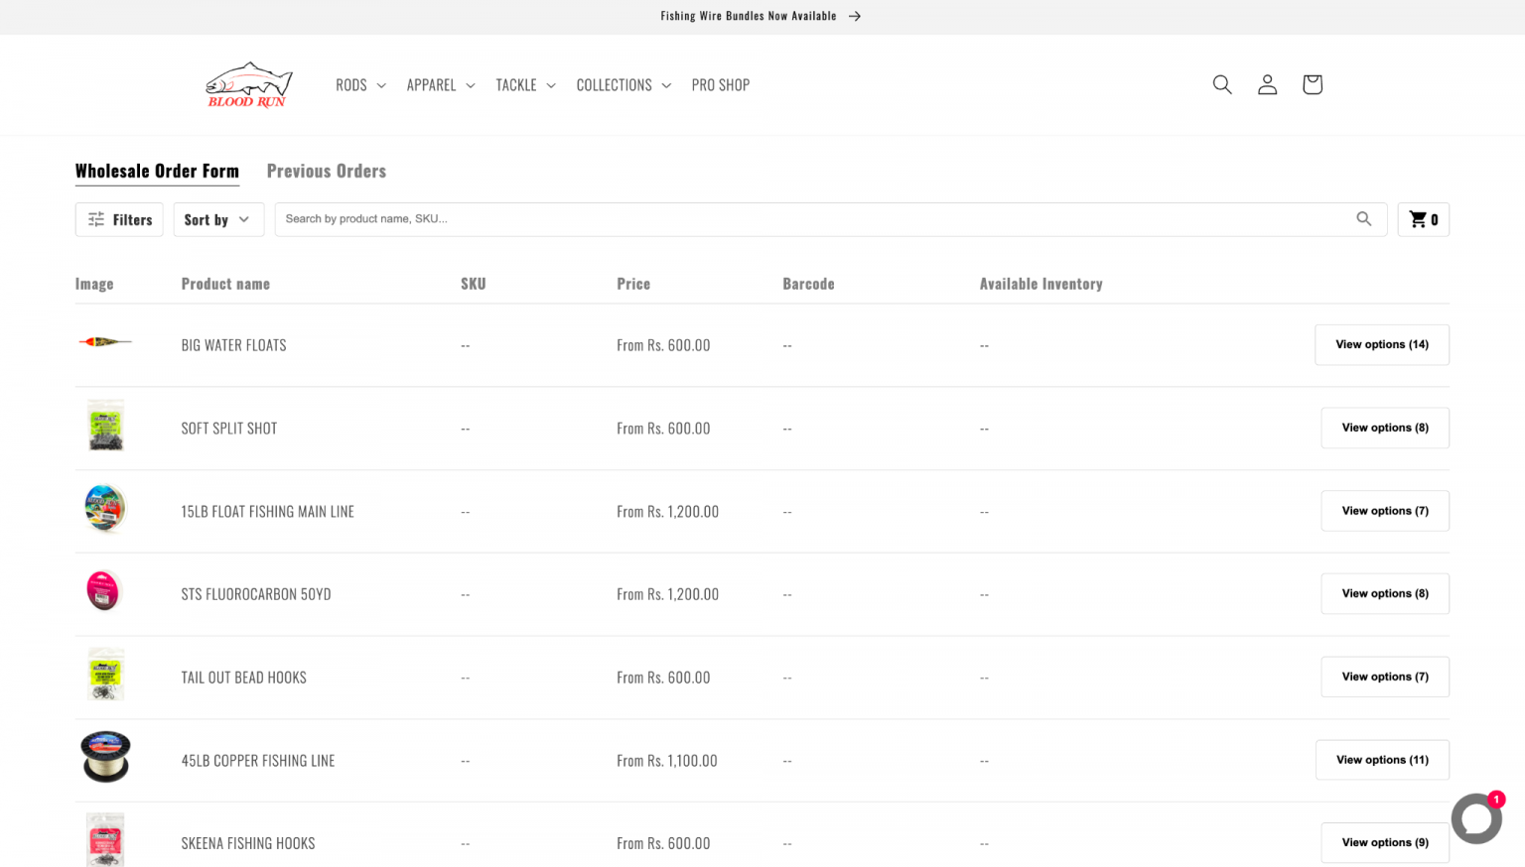Click the cart icon showing 0 items

(x=1423, y=219)
